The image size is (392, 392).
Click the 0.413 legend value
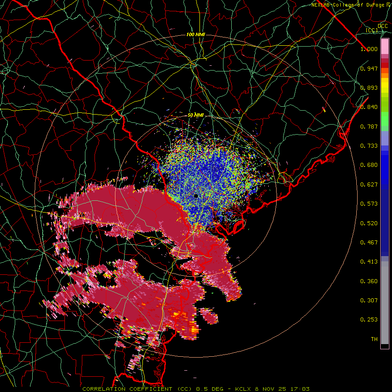(x=369, y=262)
